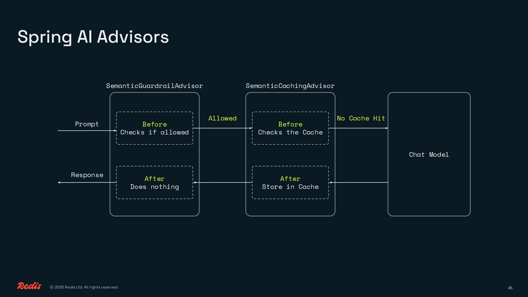Click the 'Store in Cache' After box
Image resolution: width=528 pixels, height=297 pixels.
point(290,183)
